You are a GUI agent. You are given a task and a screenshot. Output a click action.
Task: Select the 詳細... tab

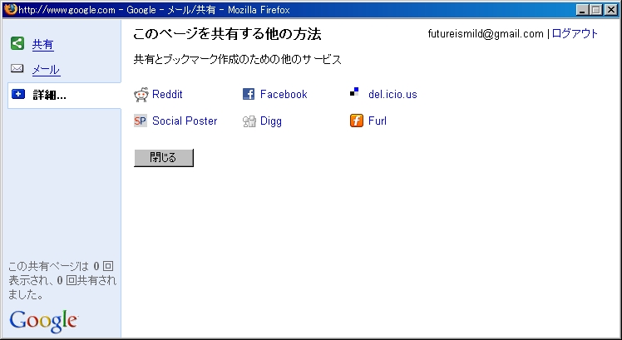click(49, 96)
